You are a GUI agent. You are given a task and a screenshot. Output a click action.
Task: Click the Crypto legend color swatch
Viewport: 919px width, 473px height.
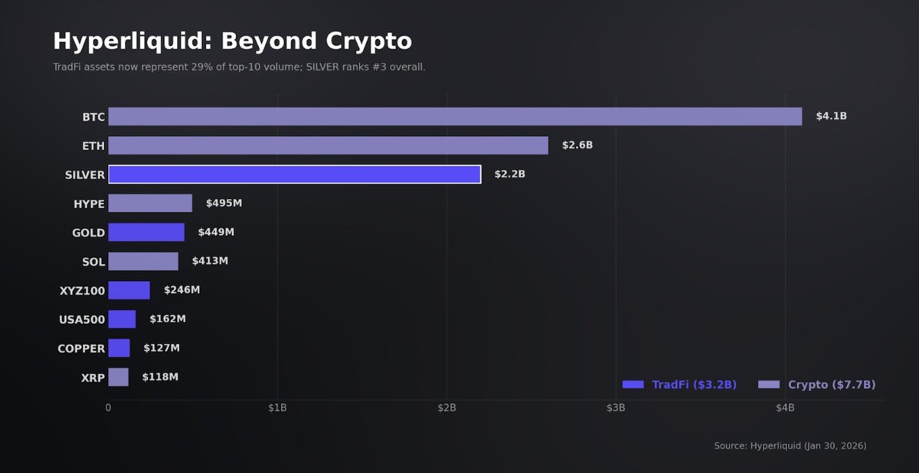(768, 384)
